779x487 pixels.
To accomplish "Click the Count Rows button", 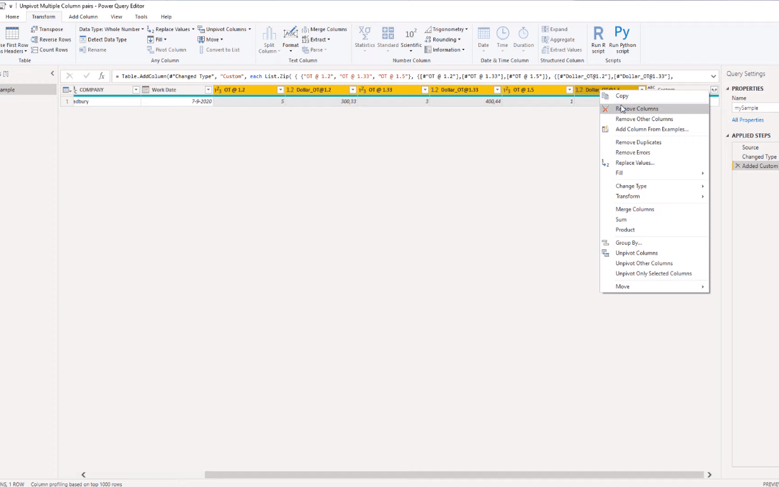I will (x=49, y=49).
